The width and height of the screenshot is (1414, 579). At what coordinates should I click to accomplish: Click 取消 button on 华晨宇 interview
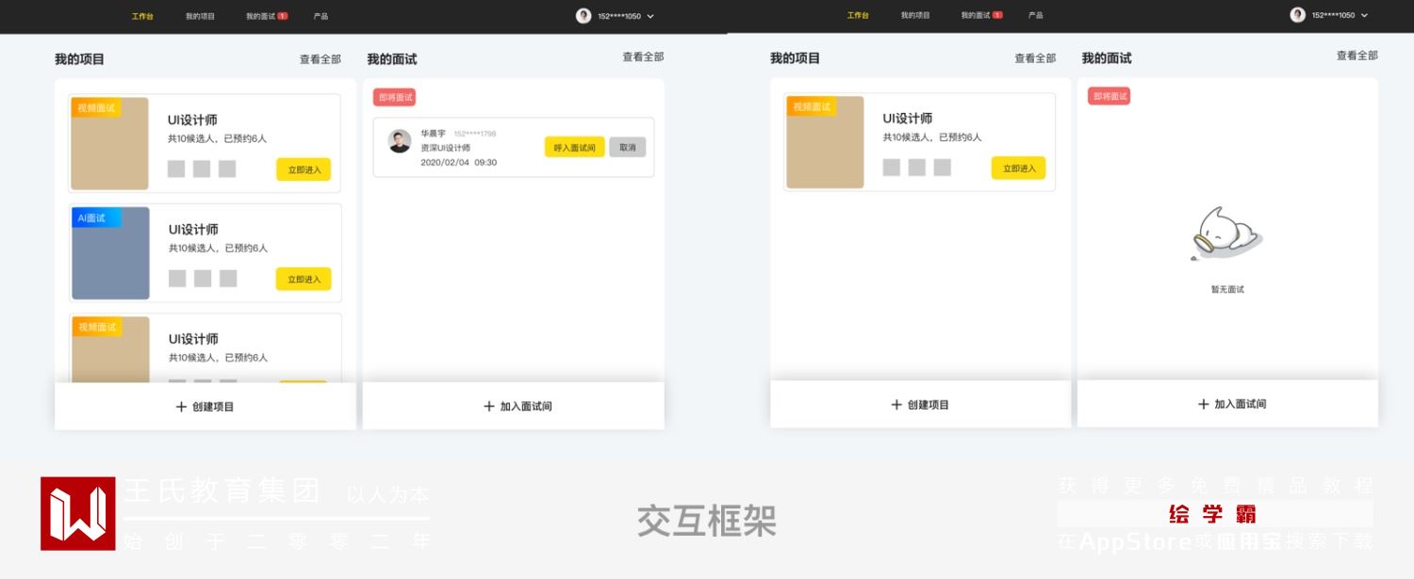628,148
